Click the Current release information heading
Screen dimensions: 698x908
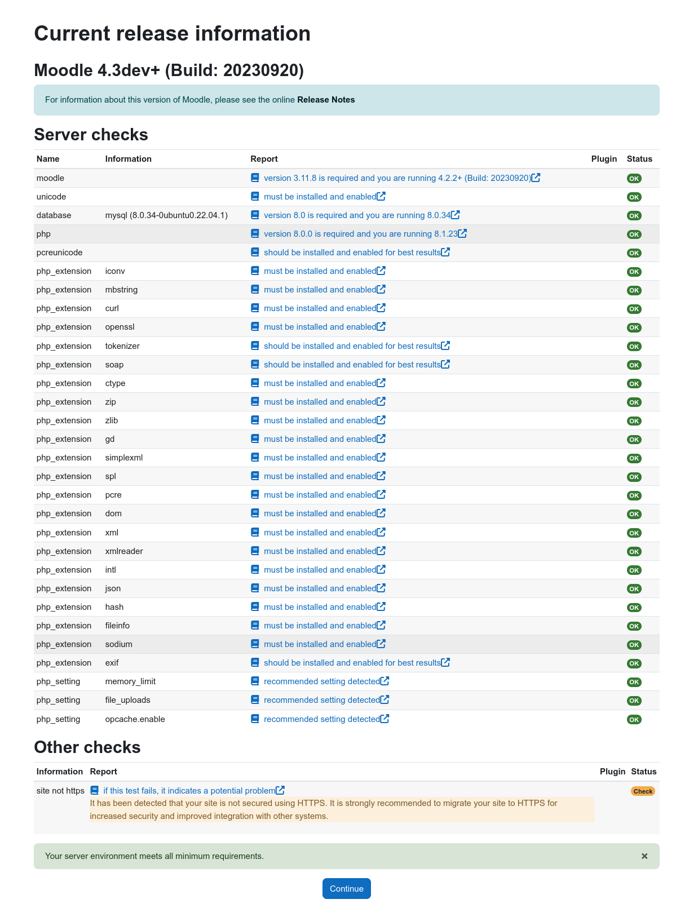(173, 34)
